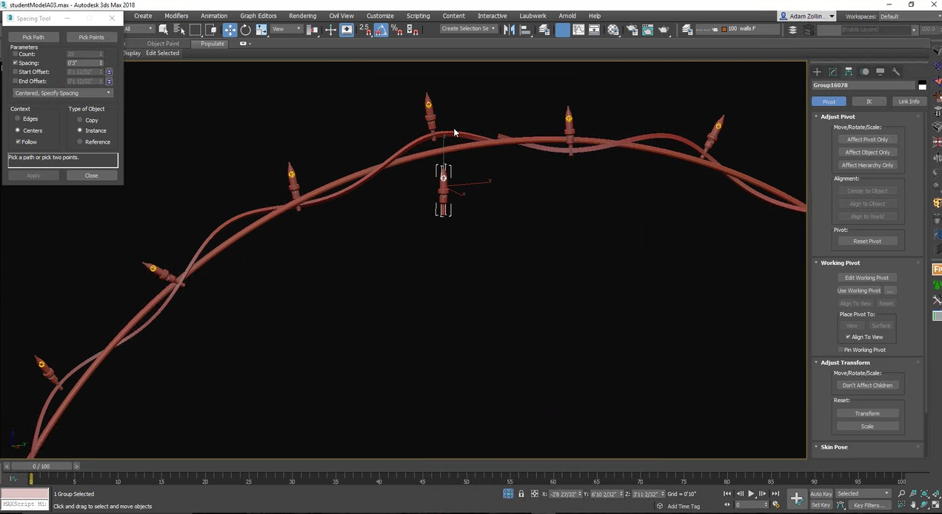Click Edit Working Pivot button
Image resolution: width=942 pixels, height=514 pixels.
867,278
